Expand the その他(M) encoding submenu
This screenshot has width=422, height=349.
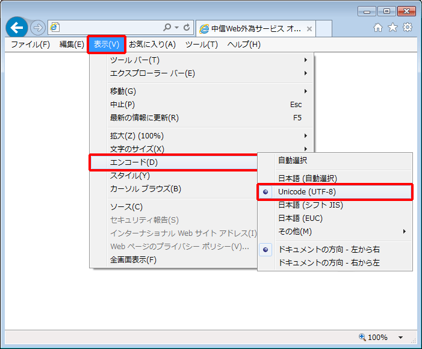click(x=335, y=232)
